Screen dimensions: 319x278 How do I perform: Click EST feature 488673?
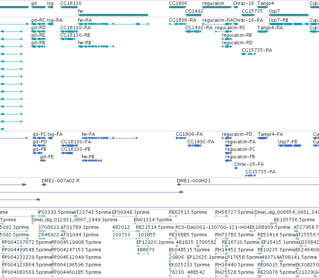[143, 254]
